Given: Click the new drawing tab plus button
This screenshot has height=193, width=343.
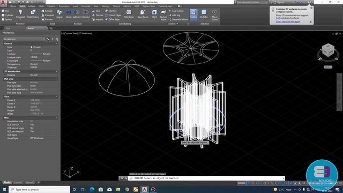Looking at the screenshot, I should click(51, 28).
